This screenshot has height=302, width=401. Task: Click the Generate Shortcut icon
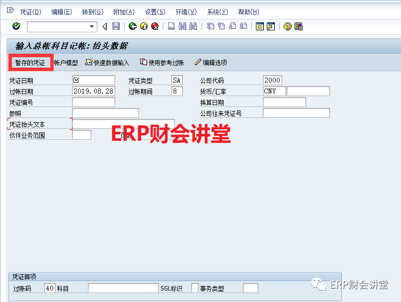[x=271, y=26]
